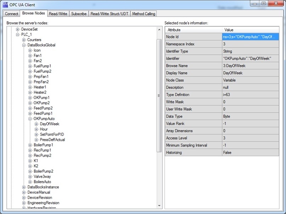Expand the DataBlocksInstance node
The height and width of the screenshot is (214, 286).
(24, 187)
